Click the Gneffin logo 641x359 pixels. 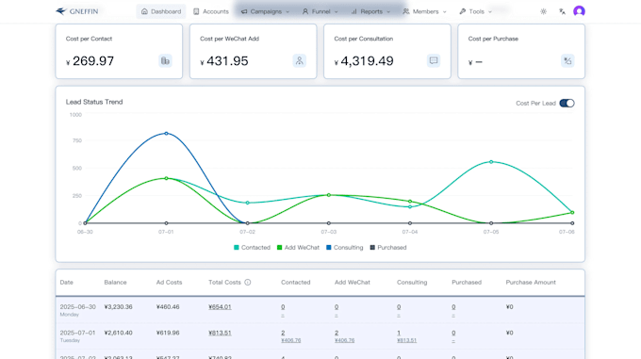pos(77,11)
